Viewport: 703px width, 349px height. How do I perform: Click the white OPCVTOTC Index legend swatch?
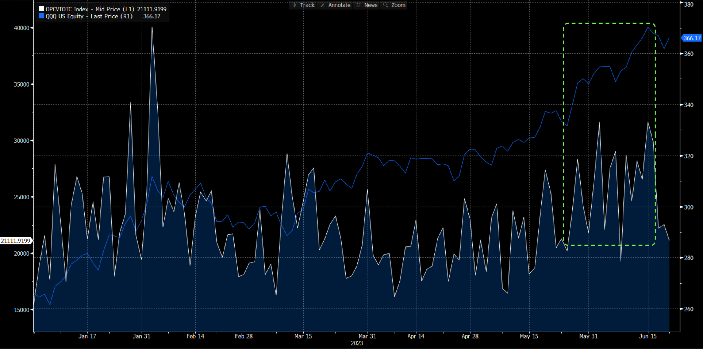(x=42, y=9)
